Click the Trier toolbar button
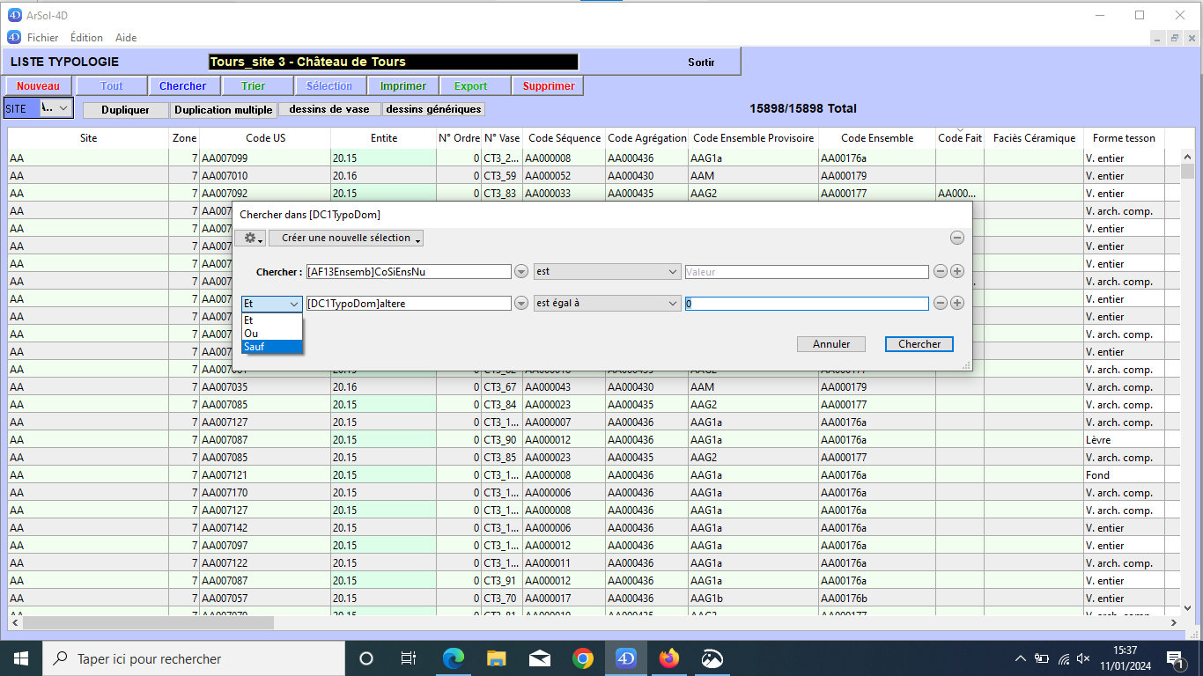The height and width of the screenshot is (676, 1203). click(x=255, y=86)
